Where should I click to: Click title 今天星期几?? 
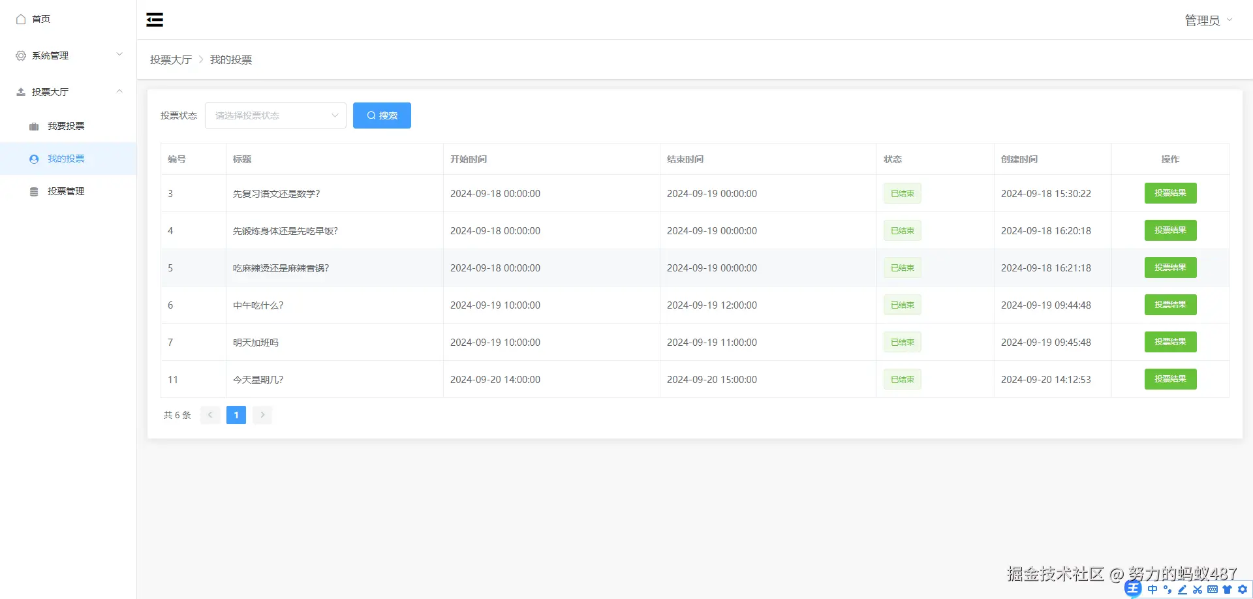click(x=258, y=380)
